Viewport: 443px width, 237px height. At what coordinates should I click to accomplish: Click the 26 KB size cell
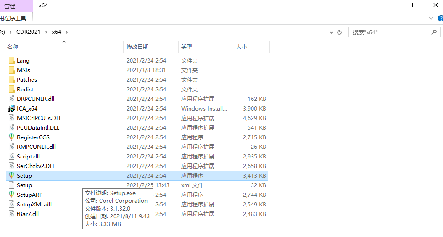tap(258, 147)
